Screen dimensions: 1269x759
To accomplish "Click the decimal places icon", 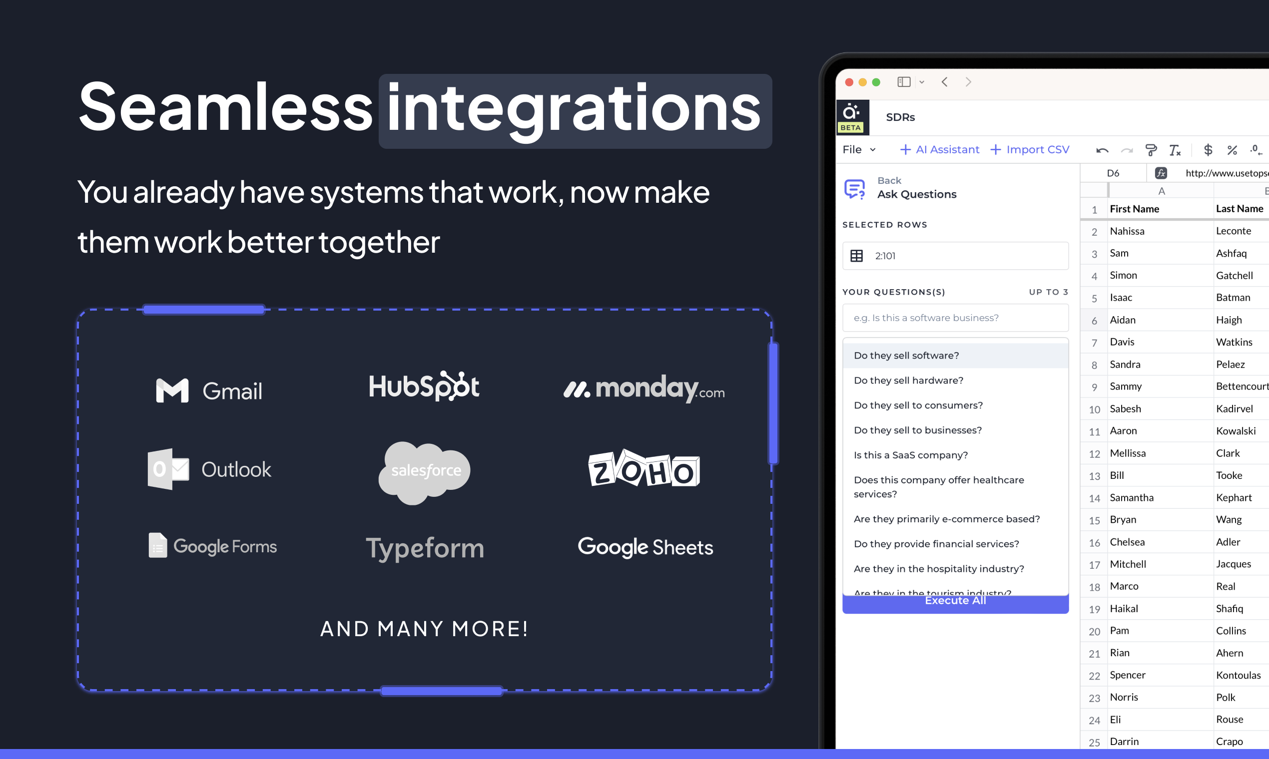I will [1256, 150].
